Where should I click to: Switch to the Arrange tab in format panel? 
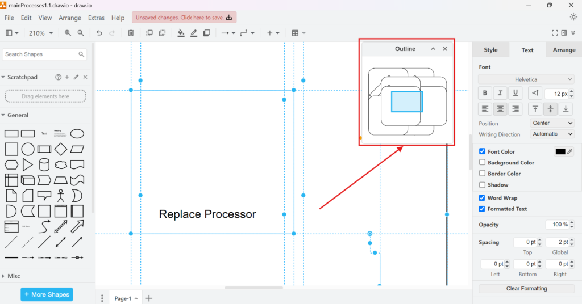point(564,49)
